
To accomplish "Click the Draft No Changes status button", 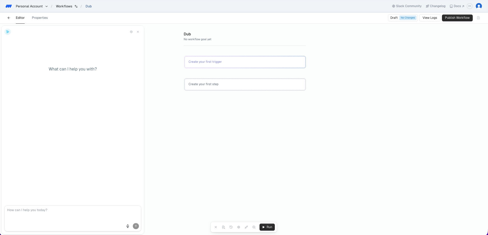I will click(403, 18).
